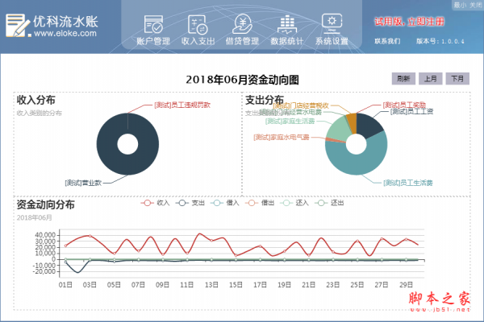Image resolution: width=484 pixels, height=322 pixels.
Task: Click the 版本号: 1.0.0.4 text
Action: [x=440, y=41]
